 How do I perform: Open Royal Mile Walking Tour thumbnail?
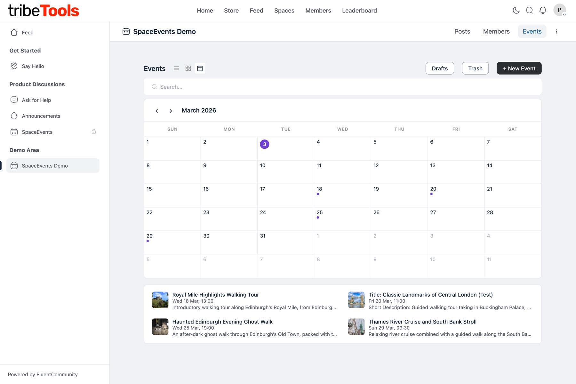tap(160, 300)
